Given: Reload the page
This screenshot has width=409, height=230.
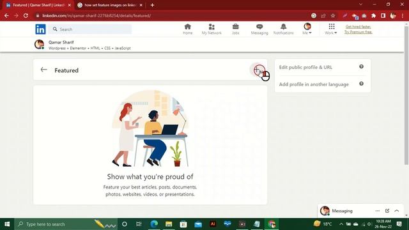Looking at the screenshot, I should tap(26, 15).
